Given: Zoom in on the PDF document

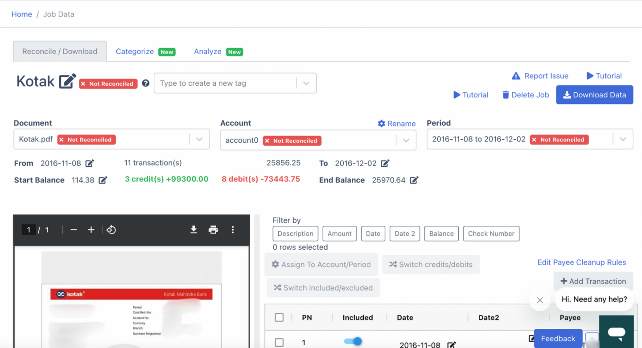Looking at the screenshot, I should coord(91,230).
